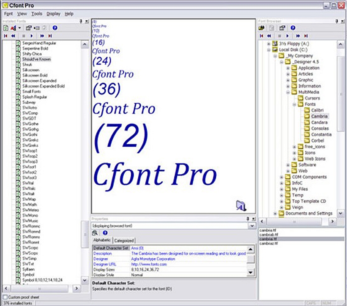Pin the Properties panel
The image size is (347, 306).
(248, 219)
